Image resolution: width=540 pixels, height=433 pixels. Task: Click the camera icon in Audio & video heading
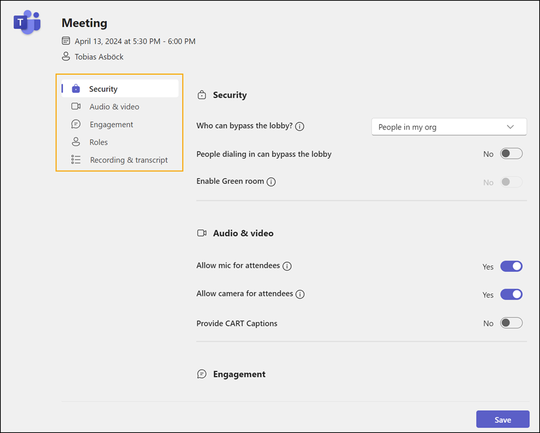point(202,233)
